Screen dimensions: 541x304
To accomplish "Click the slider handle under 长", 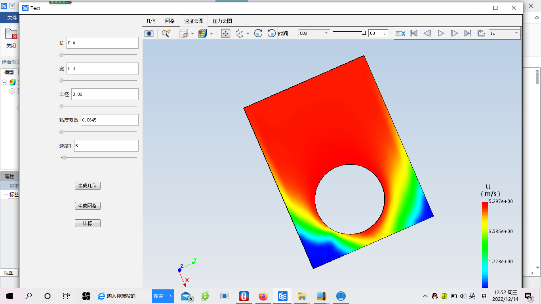I will 61,55.
